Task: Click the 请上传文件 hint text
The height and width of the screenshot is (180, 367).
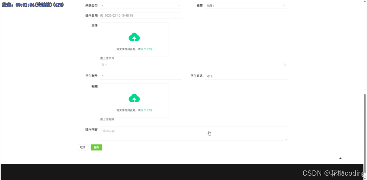Action: [107, 58]
